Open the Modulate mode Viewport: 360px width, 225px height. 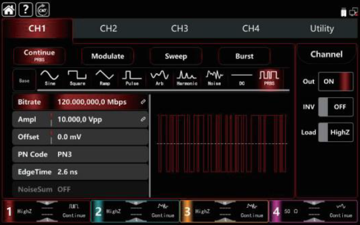[108, 56]
